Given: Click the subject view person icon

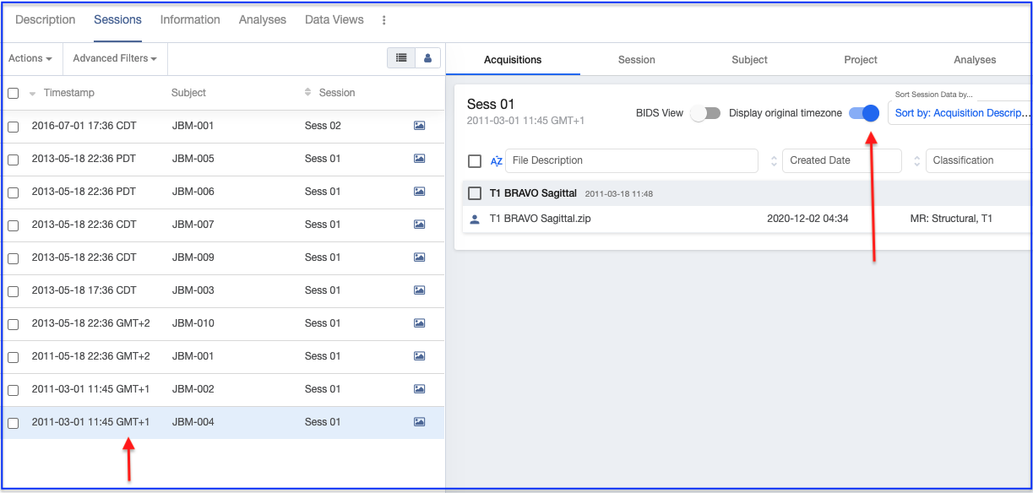Looking at the screenshot, I should pyautogui.click(x=427, y=58).
